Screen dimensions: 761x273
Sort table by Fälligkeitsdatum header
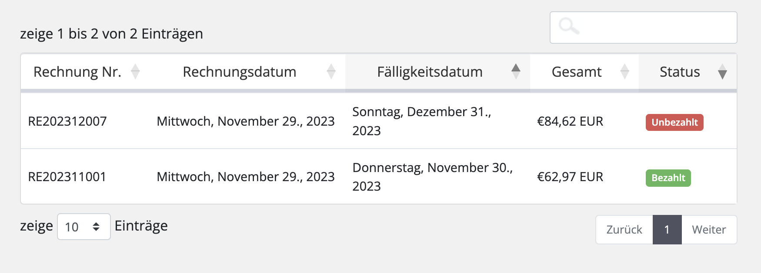(x=430, y=72)
